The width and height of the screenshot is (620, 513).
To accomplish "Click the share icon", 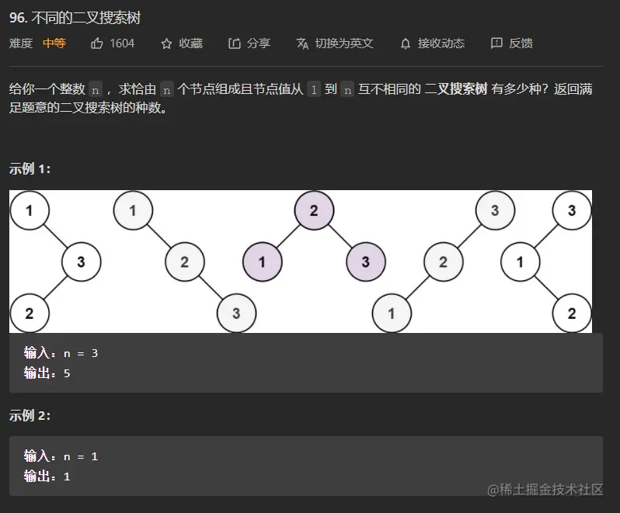I will coord(235,43).
